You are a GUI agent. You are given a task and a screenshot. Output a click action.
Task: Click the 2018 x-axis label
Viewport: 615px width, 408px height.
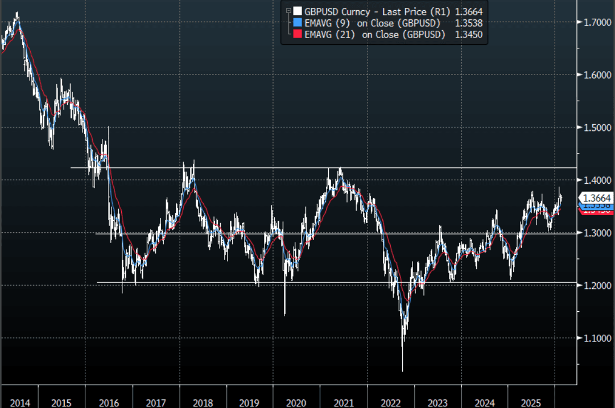(x=203, y=403)
